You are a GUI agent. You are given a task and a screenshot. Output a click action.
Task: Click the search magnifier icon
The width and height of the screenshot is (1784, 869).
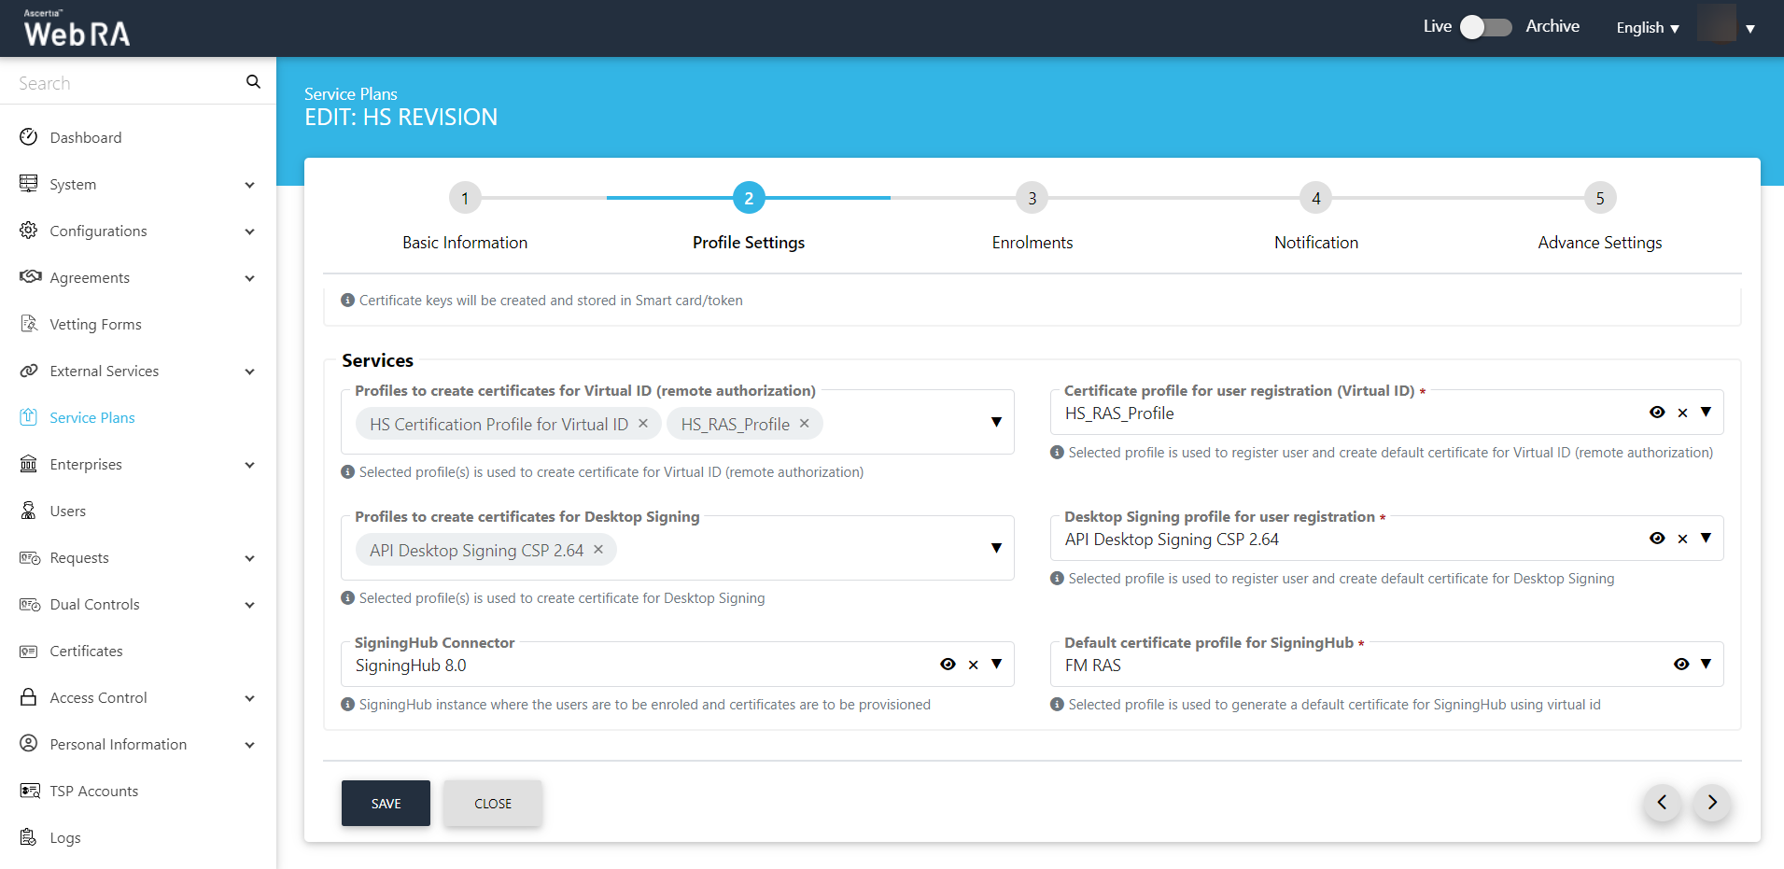253,82
